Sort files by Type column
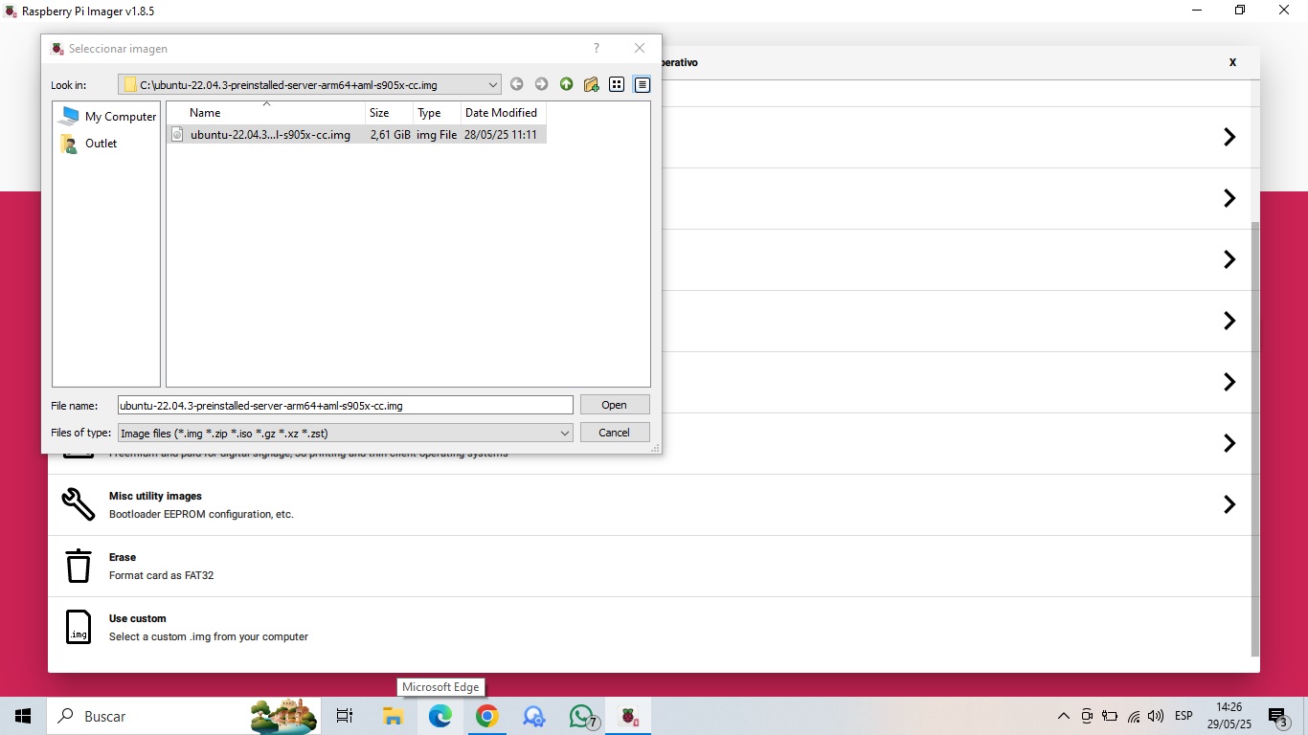The height and width of the screenshot is (735, 1308). click(x=438, y=113)
